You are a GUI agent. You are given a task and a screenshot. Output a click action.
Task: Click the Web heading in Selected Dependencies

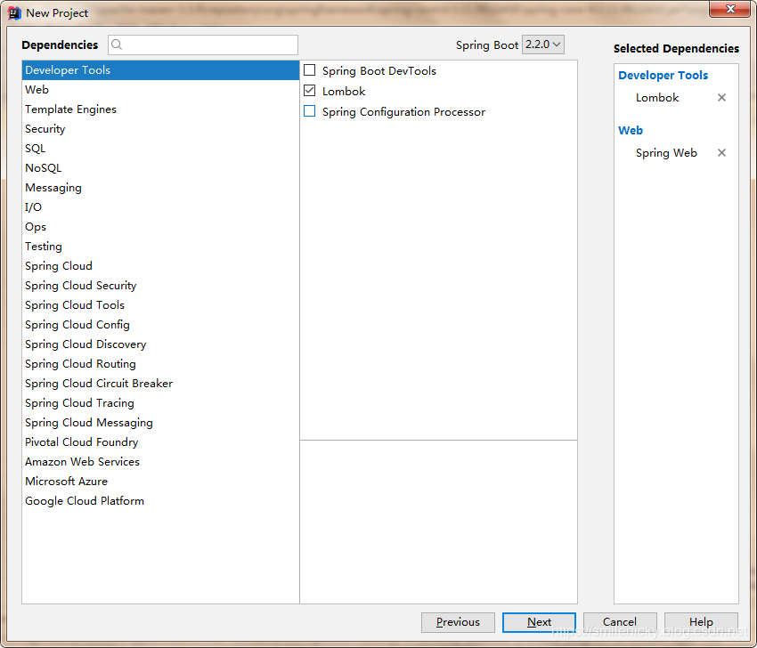pyautogui.click(x=631, y=130)
